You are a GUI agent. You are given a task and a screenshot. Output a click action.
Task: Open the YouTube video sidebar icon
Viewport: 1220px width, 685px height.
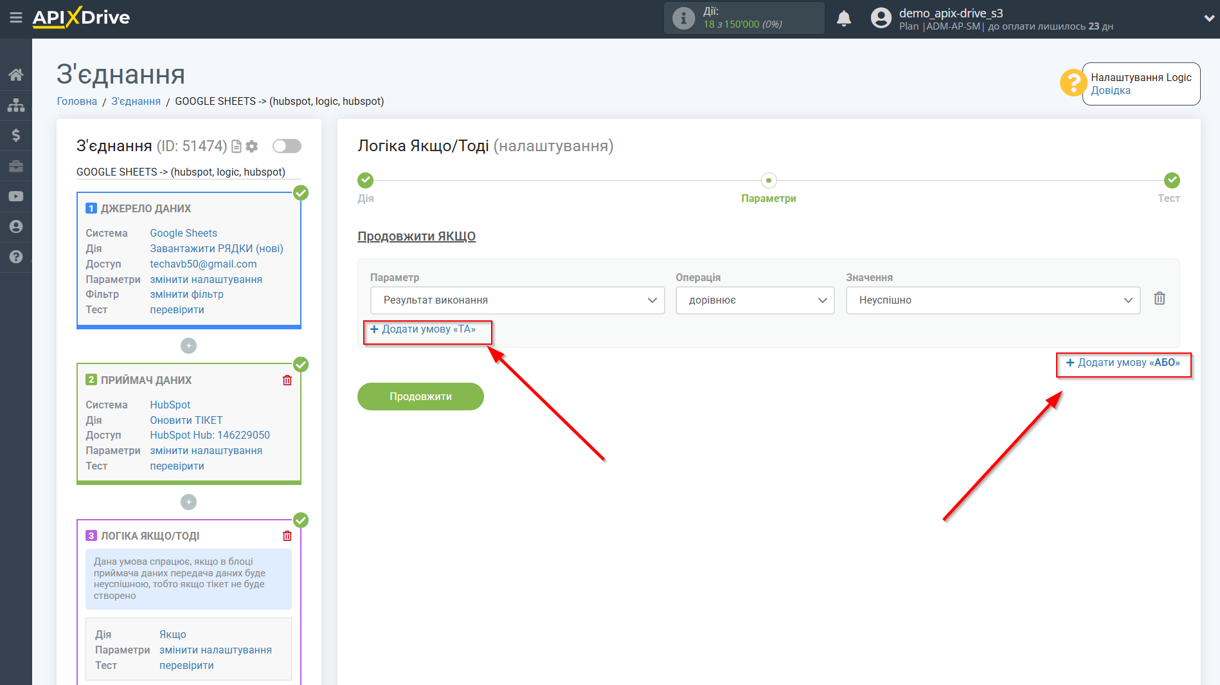point(16,196)
